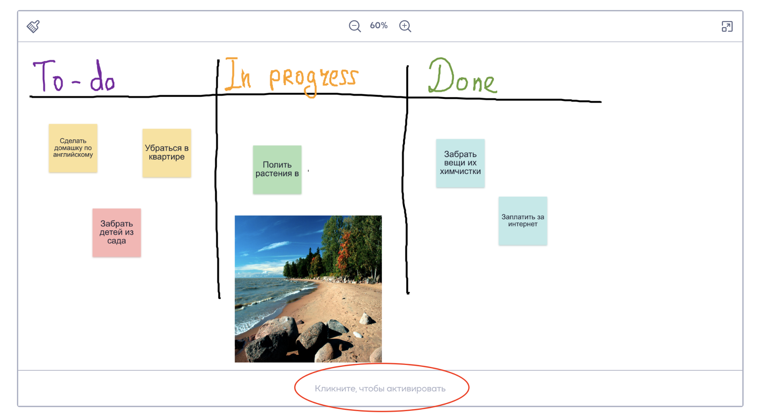Zoom in with the plus magnifier
The height and width of the screenshot is (415, 770).
[x=405, y=26]
